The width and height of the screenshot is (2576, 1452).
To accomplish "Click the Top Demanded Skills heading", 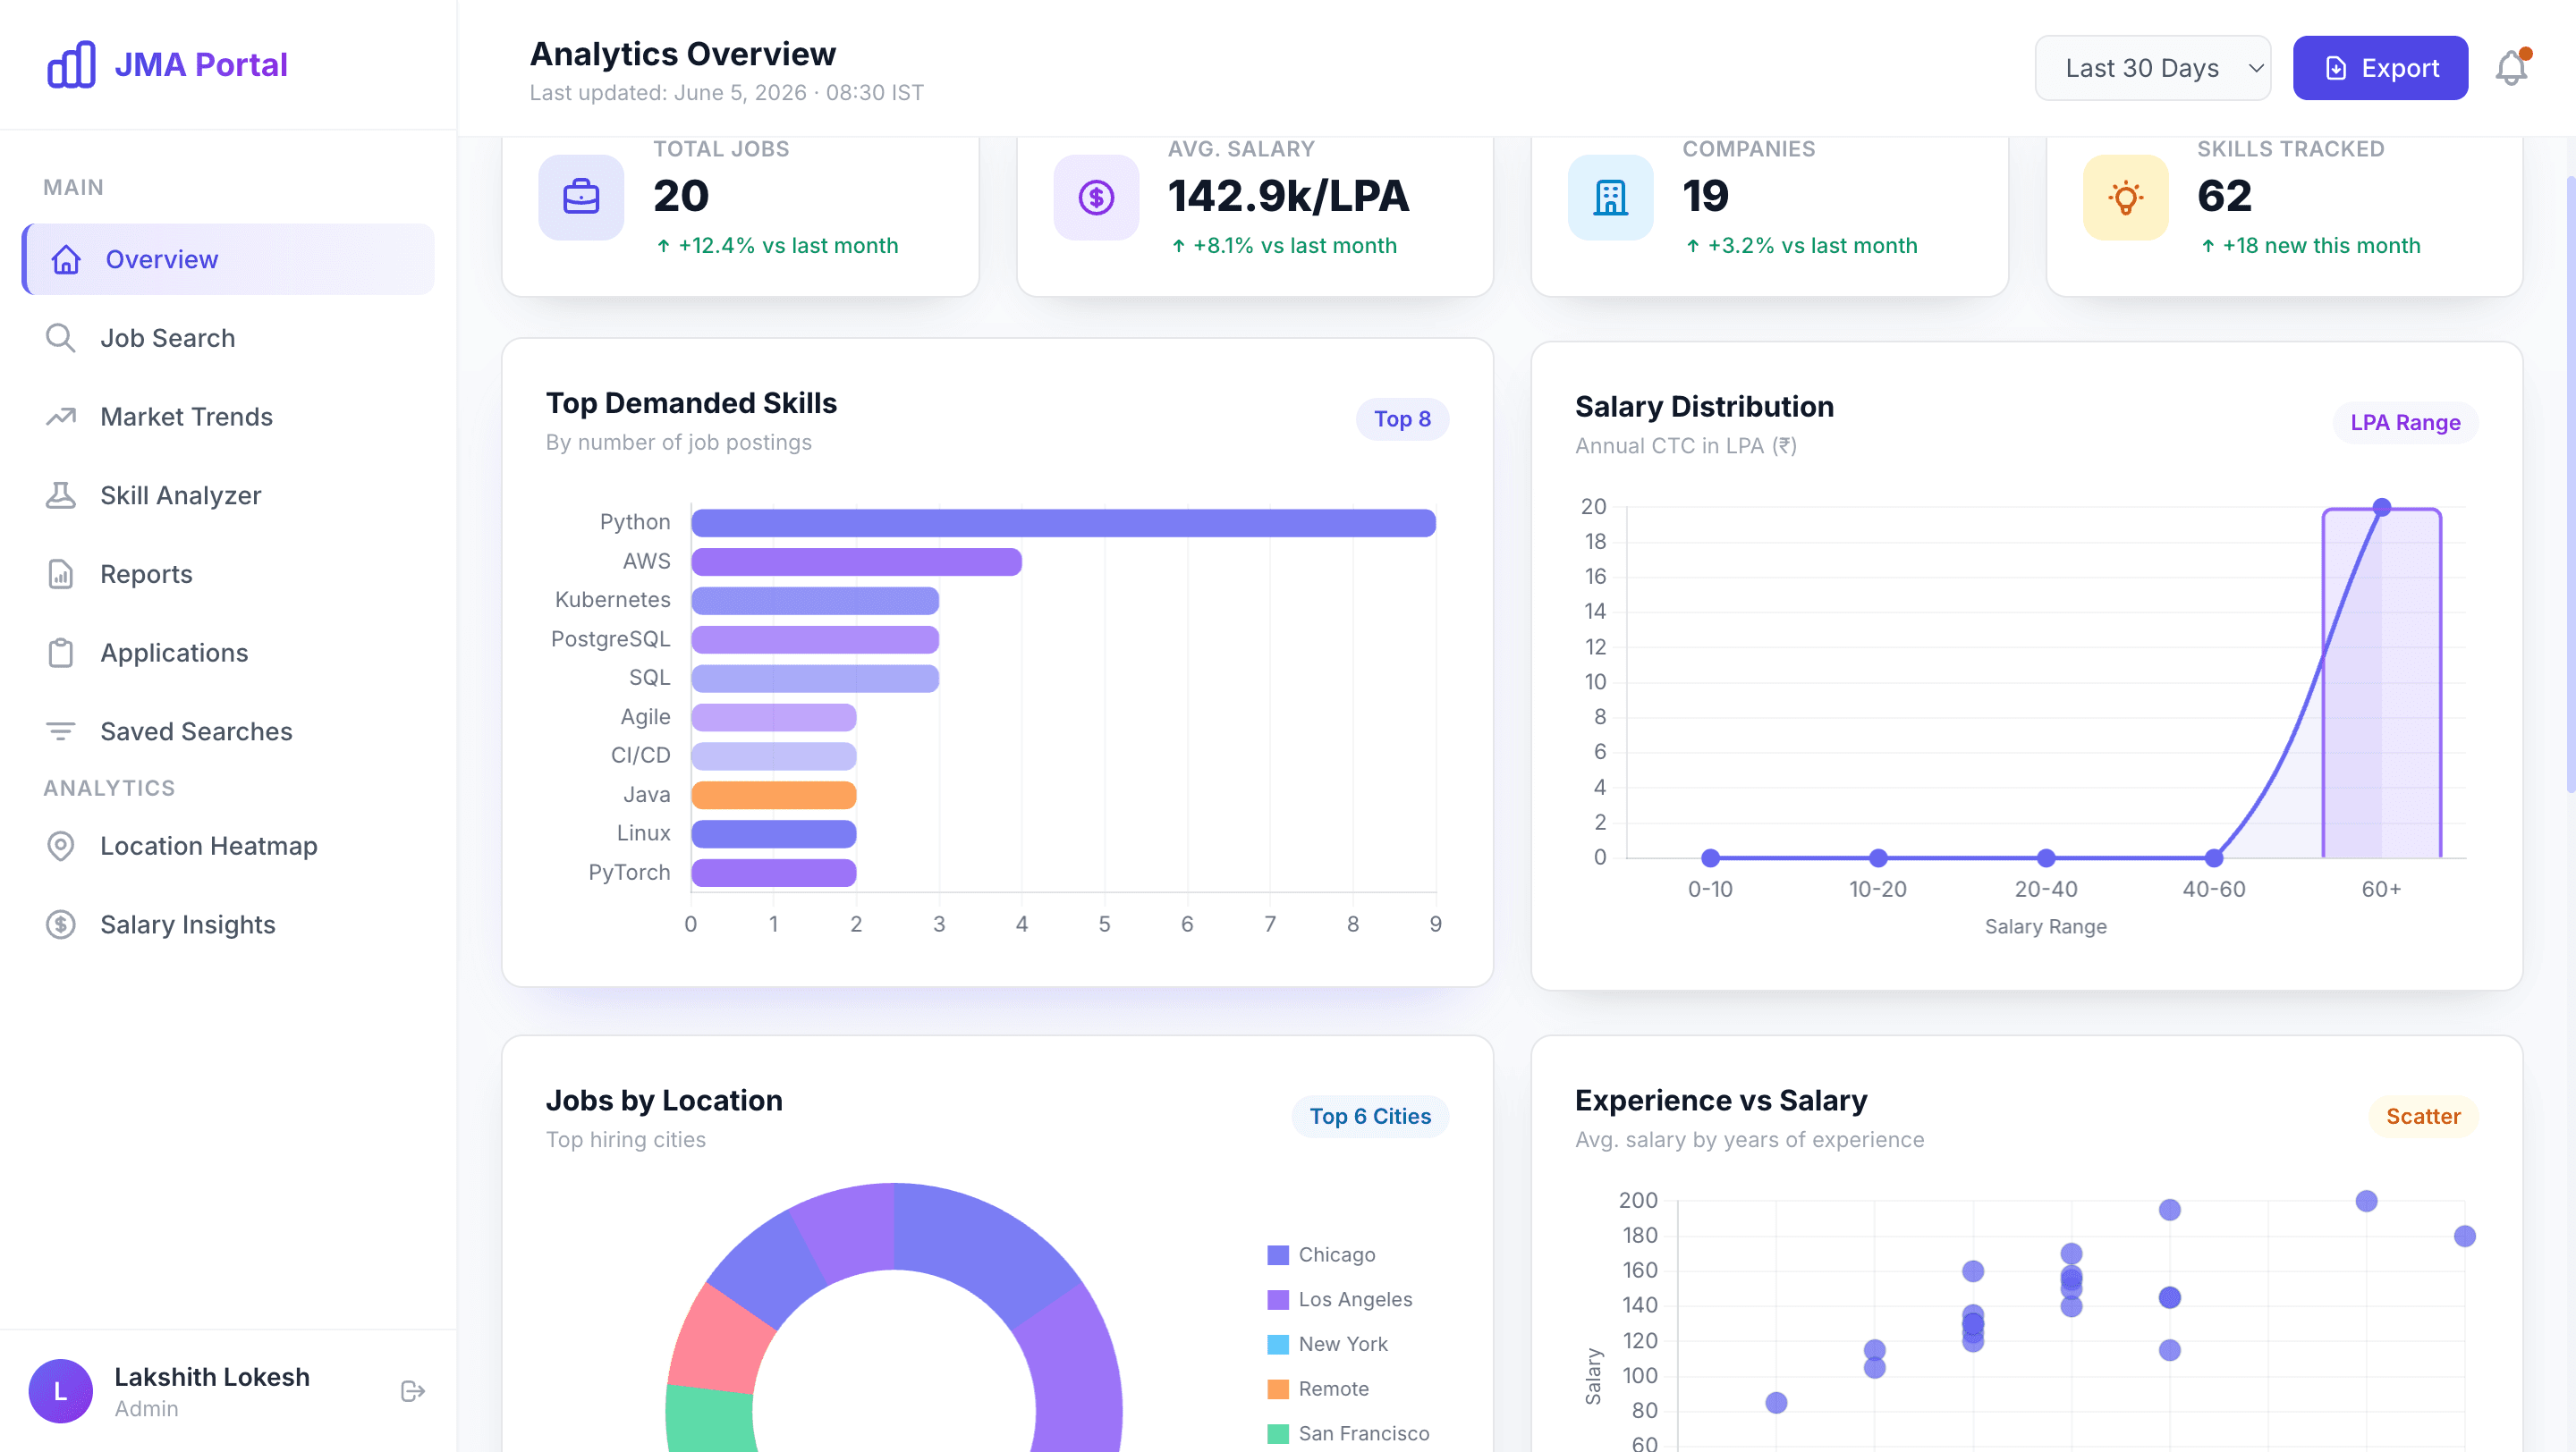I will tap(691, 402).
